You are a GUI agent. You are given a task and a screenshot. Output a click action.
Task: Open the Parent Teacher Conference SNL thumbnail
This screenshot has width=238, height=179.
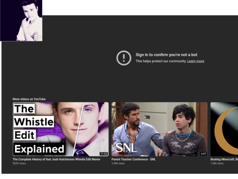click(x=160, y=129)
